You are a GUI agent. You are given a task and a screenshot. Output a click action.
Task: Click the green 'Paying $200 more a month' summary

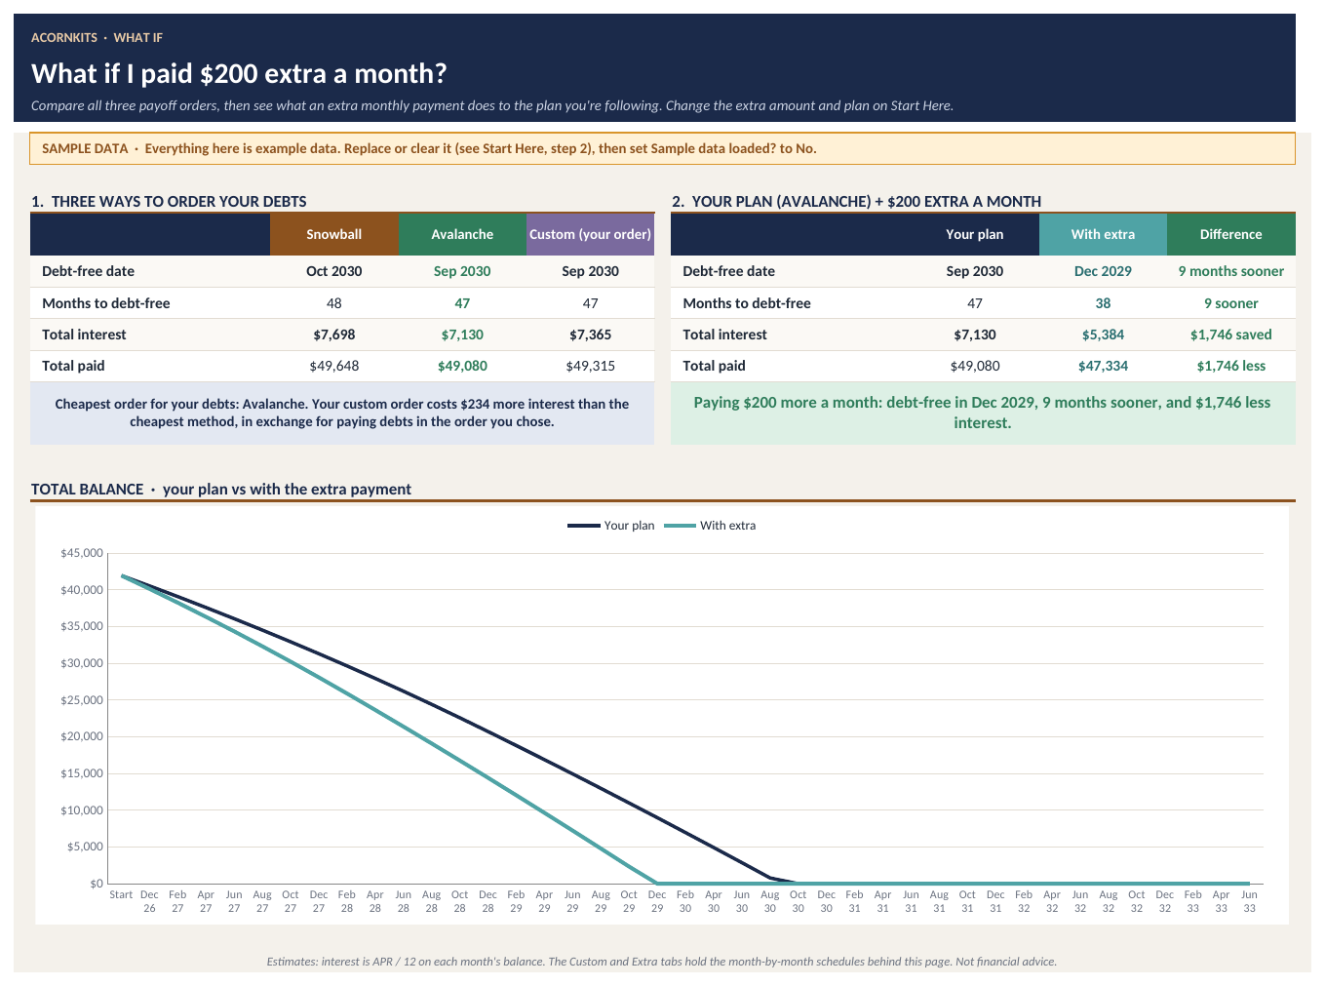(983, 413)
